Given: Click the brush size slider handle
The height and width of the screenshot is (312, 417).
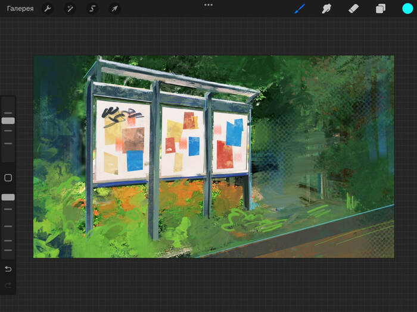Looking at the screenshot, I should click(x=8, y=121).
